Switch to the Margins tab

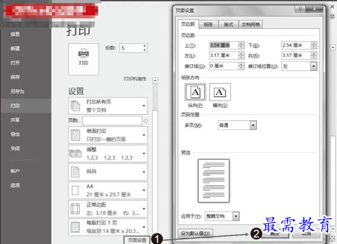pos(188,24)
